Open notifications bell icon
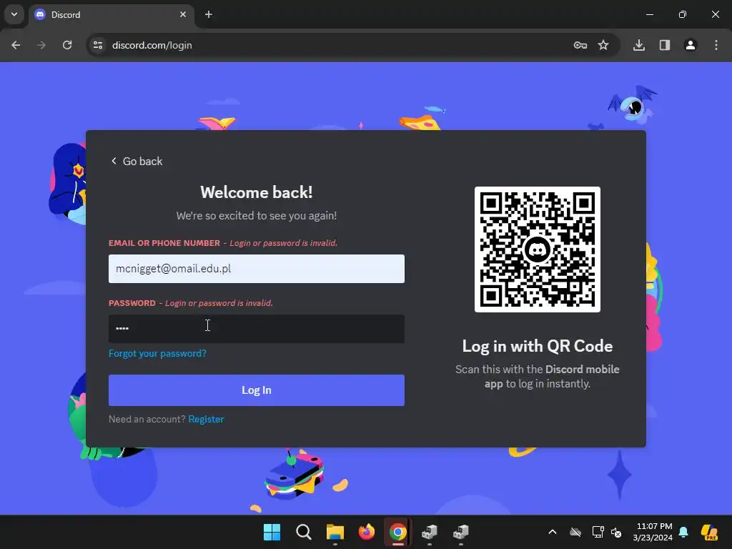732x549 pixels. [683, 532]
